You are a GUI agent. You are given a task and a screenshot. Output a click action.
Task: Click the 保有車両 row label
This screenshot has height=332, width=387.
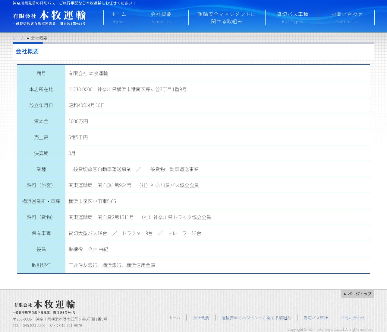pyautogui.click(x=41, y=233)
